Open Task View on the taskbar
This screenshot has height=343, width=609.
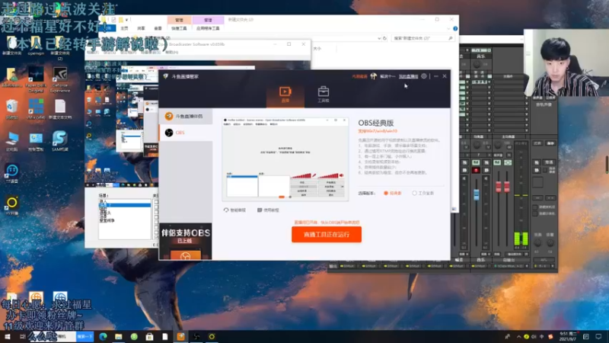(x=23, y=336)
